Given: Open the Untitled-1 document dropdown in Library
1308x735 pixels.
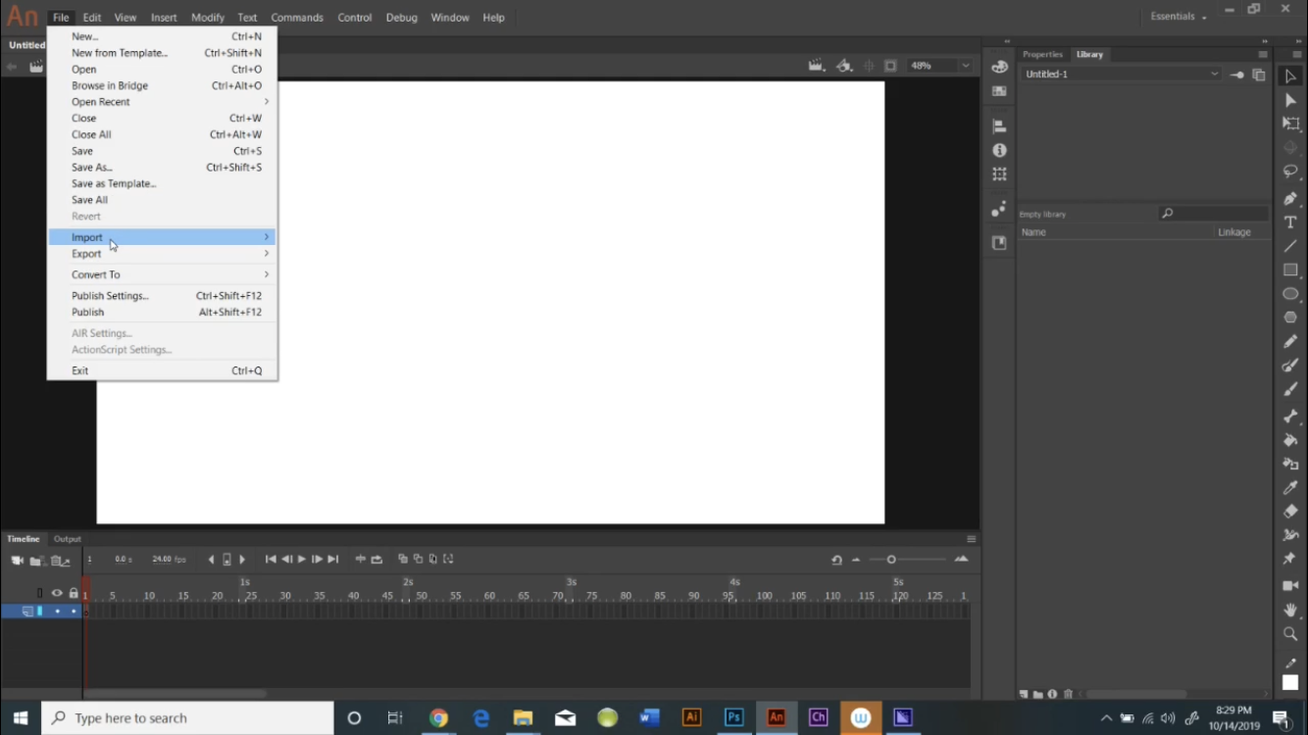Looking at the screenshot, I should click(1214, 73).
